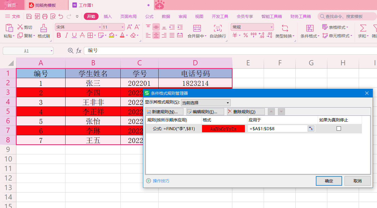Increase font size with A+ icon
This screenshot has height=208, width=377.
pyautogui.click(x=130, y=27)
